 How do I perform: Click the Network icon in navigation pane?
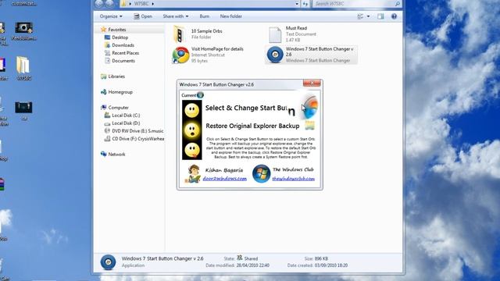tap(104, 155)
